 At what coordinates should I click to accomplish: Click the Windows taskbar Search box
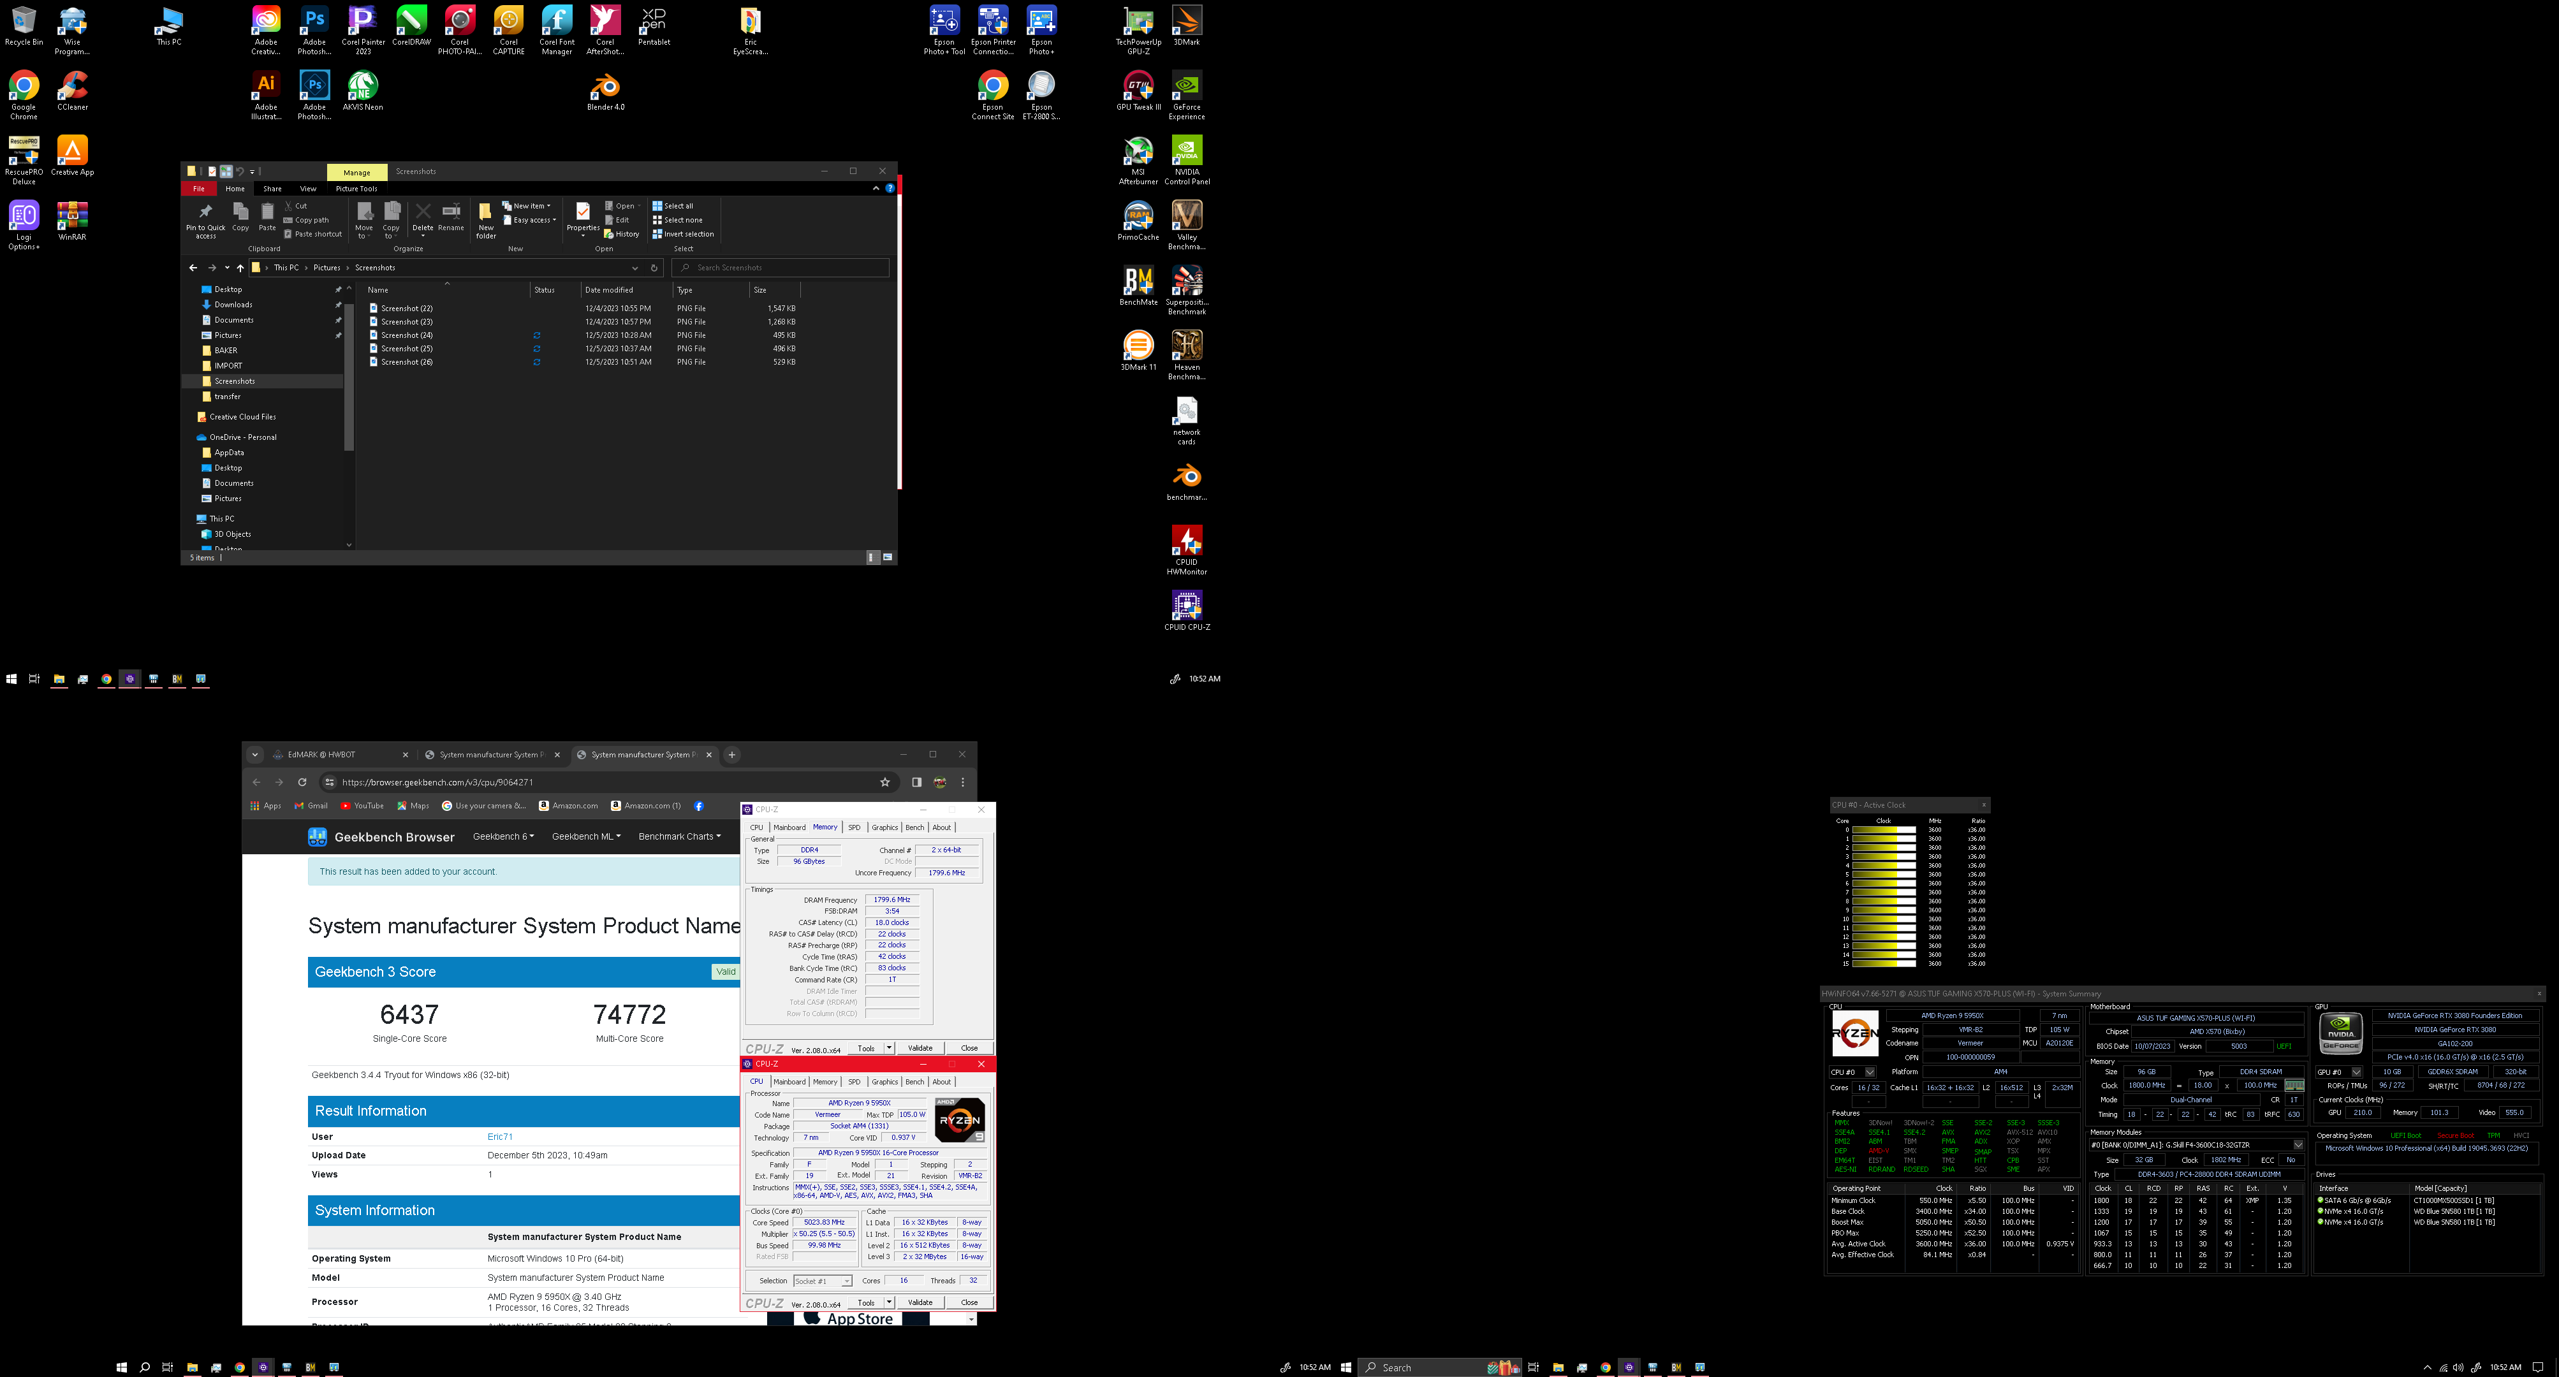click(x=1441, y=1368)
